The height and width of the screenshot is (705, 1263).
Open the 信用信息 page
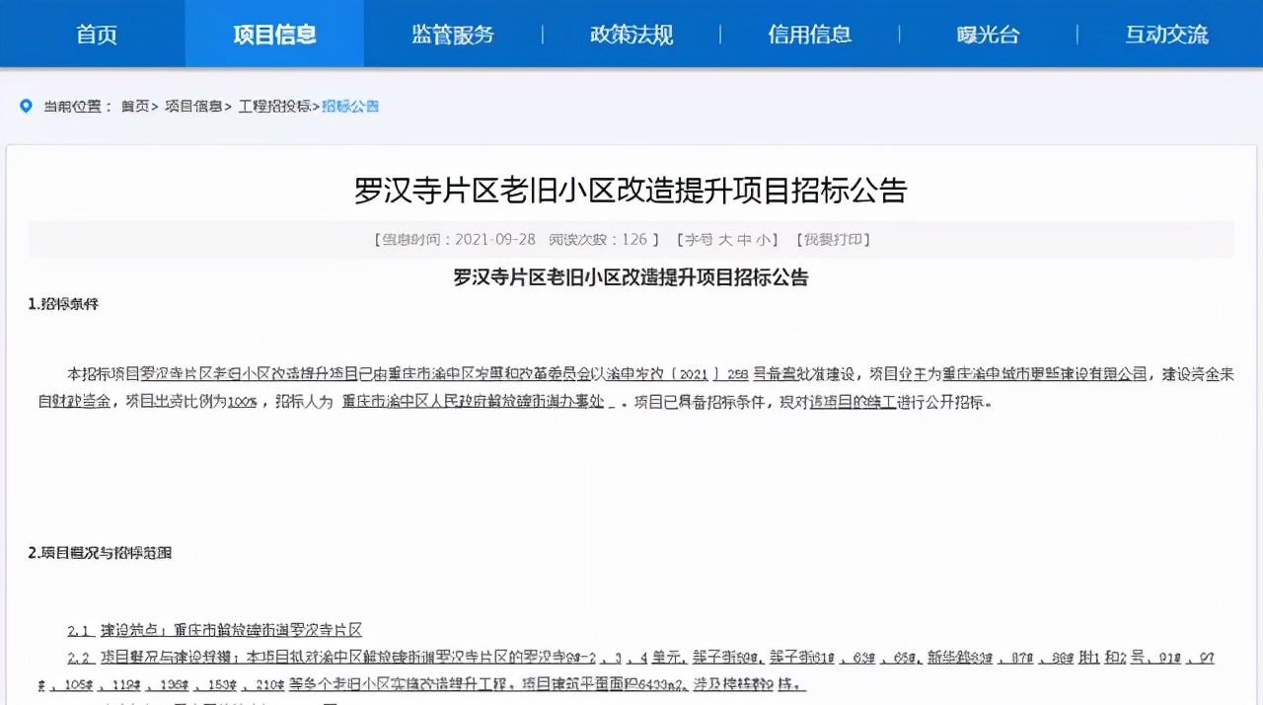click(809, 34)
